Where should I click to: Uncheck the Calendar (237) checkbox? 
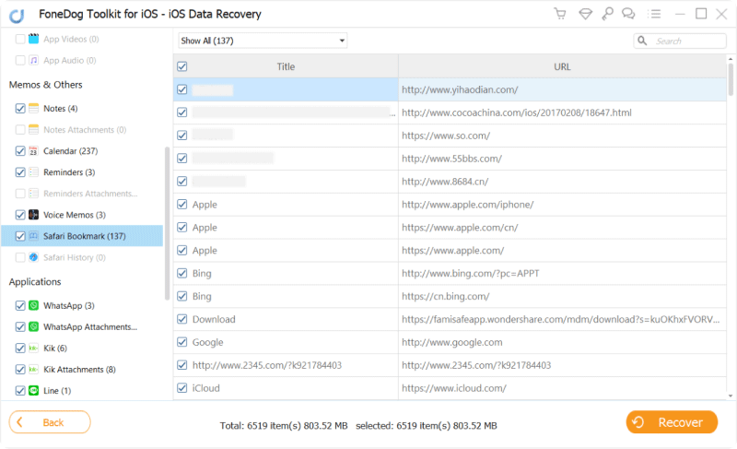pos(20,151)
